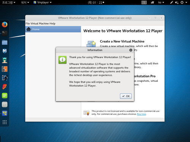Maximize the VMware Player window
Image resolution: width=190 pixels, height=142 pixels.
(155, 18)
